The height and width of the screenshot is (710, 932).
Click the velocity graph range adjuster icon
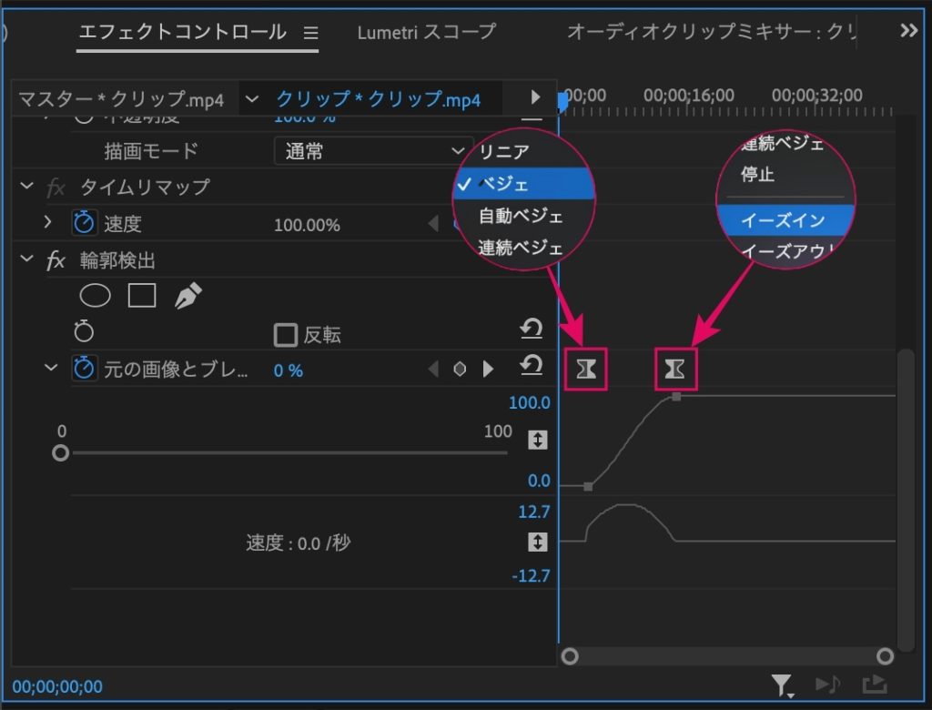click(x=537, y=543)
